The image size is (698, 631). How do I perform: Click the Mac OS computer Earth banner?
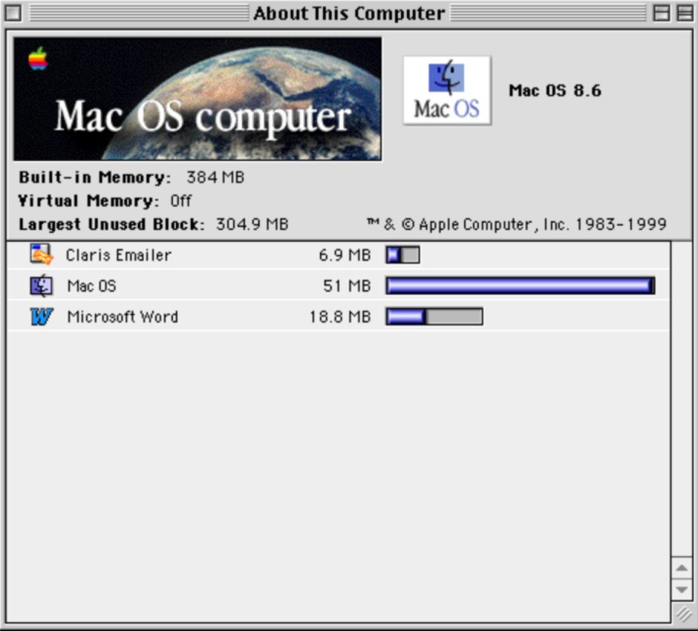click(x=198, y=99)
